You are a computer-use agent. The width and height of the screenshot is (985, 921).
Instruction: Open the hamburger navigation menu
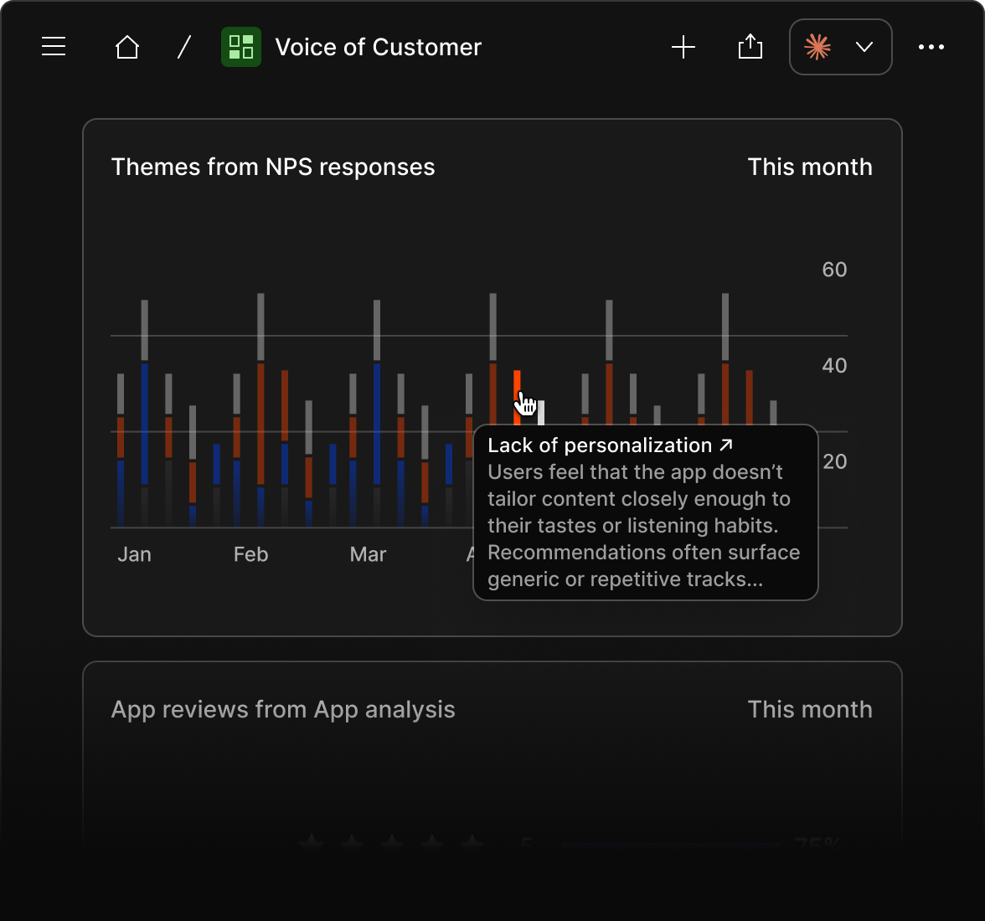54,46
